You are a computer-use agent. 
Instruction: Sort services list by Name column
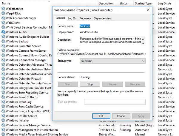49,3
